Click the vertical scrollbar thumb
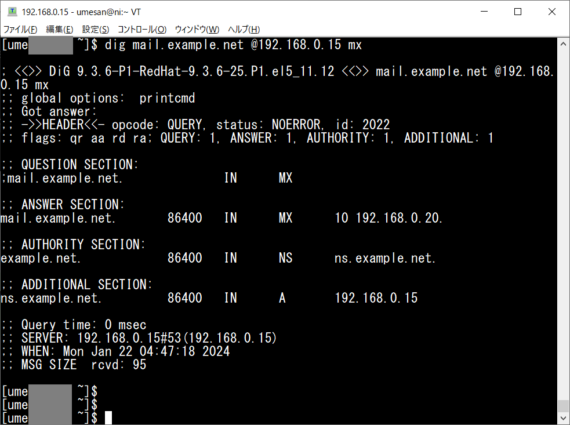The image size is (570, 425). [563, 406]
